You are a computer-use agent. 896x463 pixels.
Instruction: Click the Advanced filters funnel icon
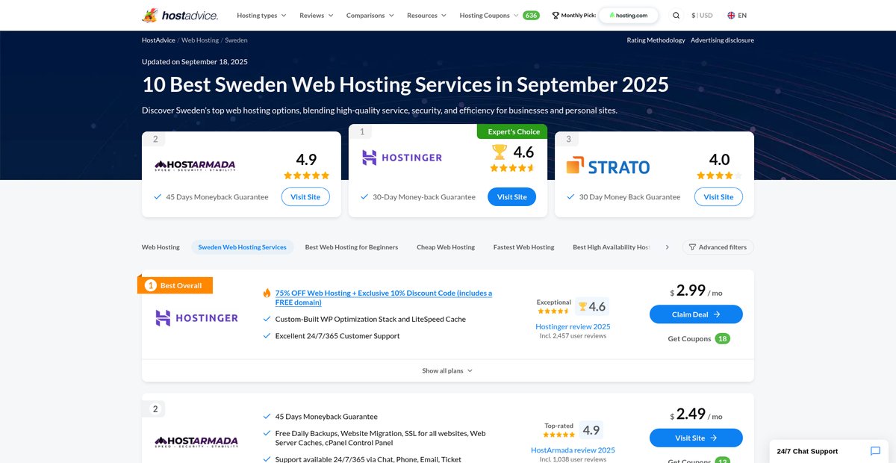(x=692, y=247)
